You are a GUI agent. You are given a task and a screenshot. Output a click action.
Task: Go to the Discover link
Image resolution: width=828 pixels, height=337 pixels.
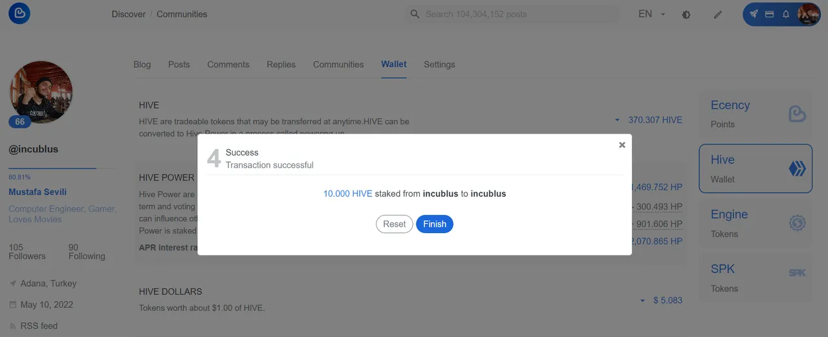click(x=129, y=14)
